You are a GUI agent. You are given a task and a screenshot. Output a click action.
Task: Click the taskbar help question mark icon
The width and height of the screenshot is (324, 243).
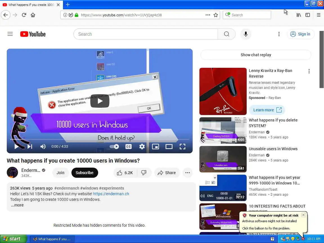pos(272,239)
